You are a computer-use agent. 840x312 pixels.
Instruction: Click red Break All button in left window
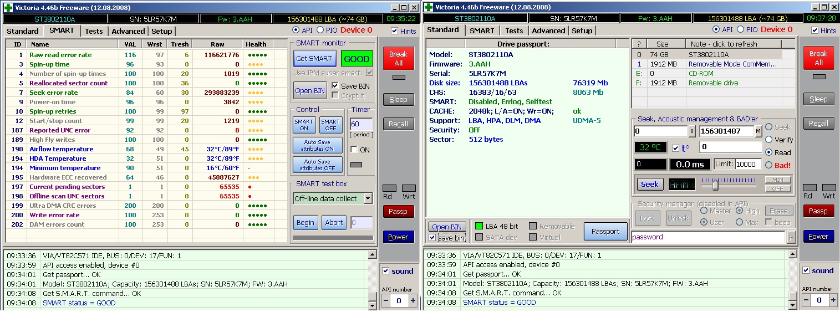click(x=398, y=58)
